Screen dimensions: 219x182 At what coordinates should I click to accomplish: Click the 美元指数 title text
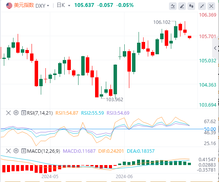[24, 5]
